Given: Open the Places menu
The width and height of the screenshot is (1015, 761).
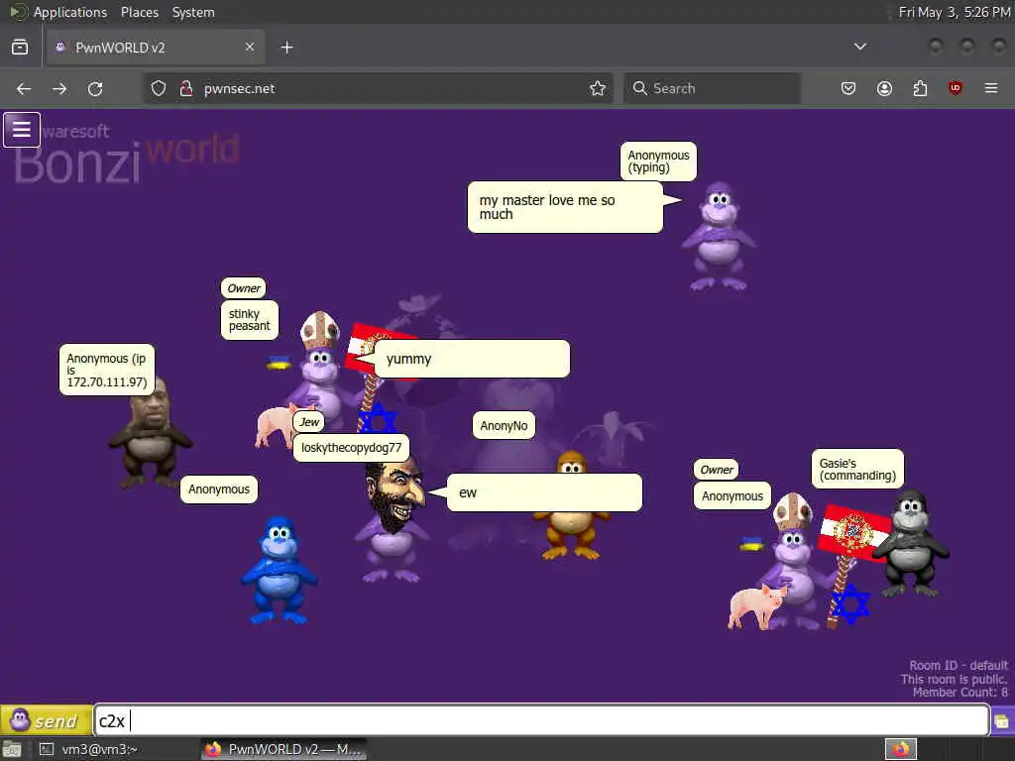Looking at the screenshot, I should point(139,12).
